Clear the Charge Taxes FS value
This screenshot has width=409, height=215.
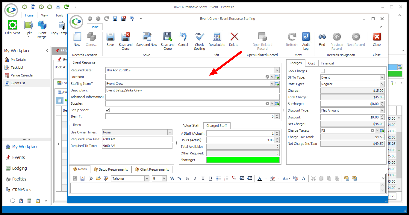click(372, 130)
